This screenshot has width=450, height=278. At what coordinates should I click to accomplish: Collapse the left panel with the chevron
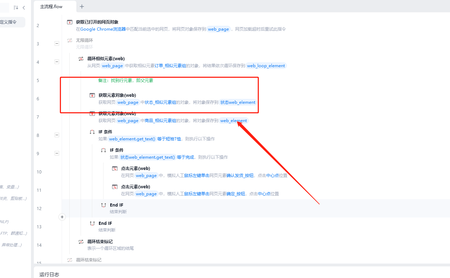point(24,7)
